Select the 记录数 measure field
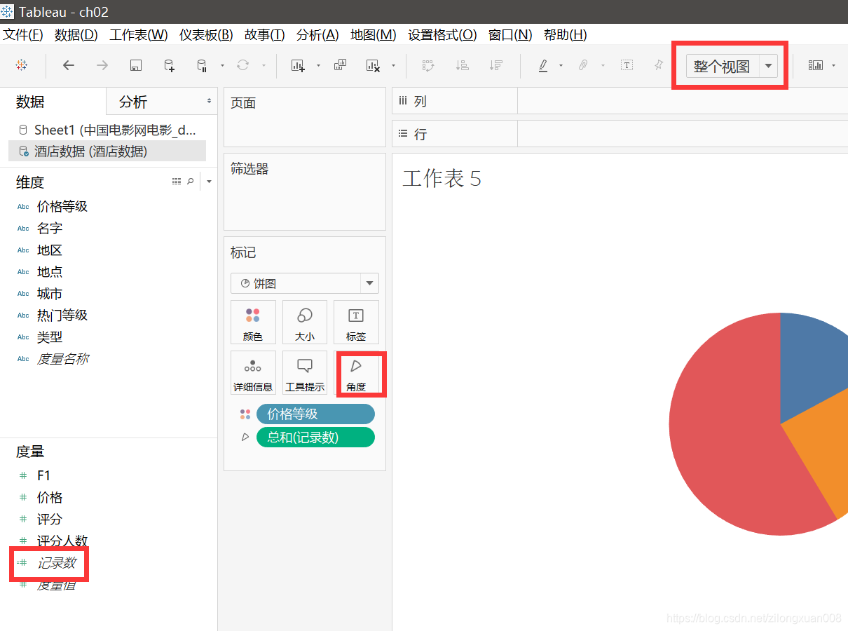848x631 pixels. [x=56, y=562]
